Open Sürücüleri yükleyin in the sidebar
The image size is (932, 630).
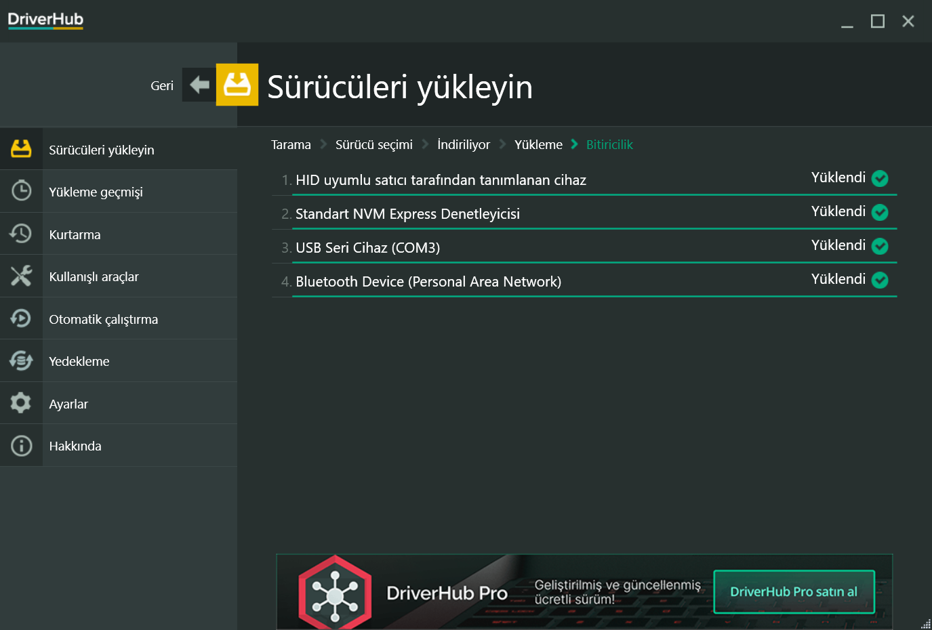pos(119,149)
